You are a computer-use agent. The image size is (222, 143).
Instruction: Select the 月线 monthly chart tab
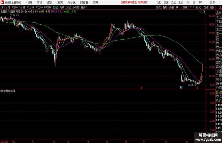point(68,7)
